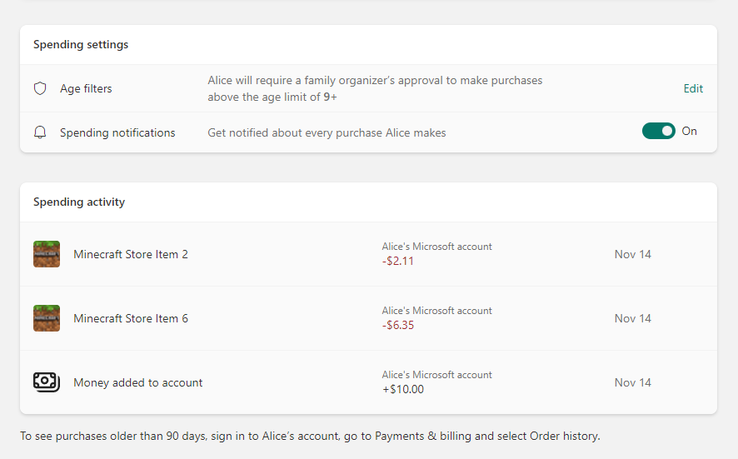Open the Minecraft Store Item 2 entry
Viewport: 738px width, 459px height.
tap(131, 254)
